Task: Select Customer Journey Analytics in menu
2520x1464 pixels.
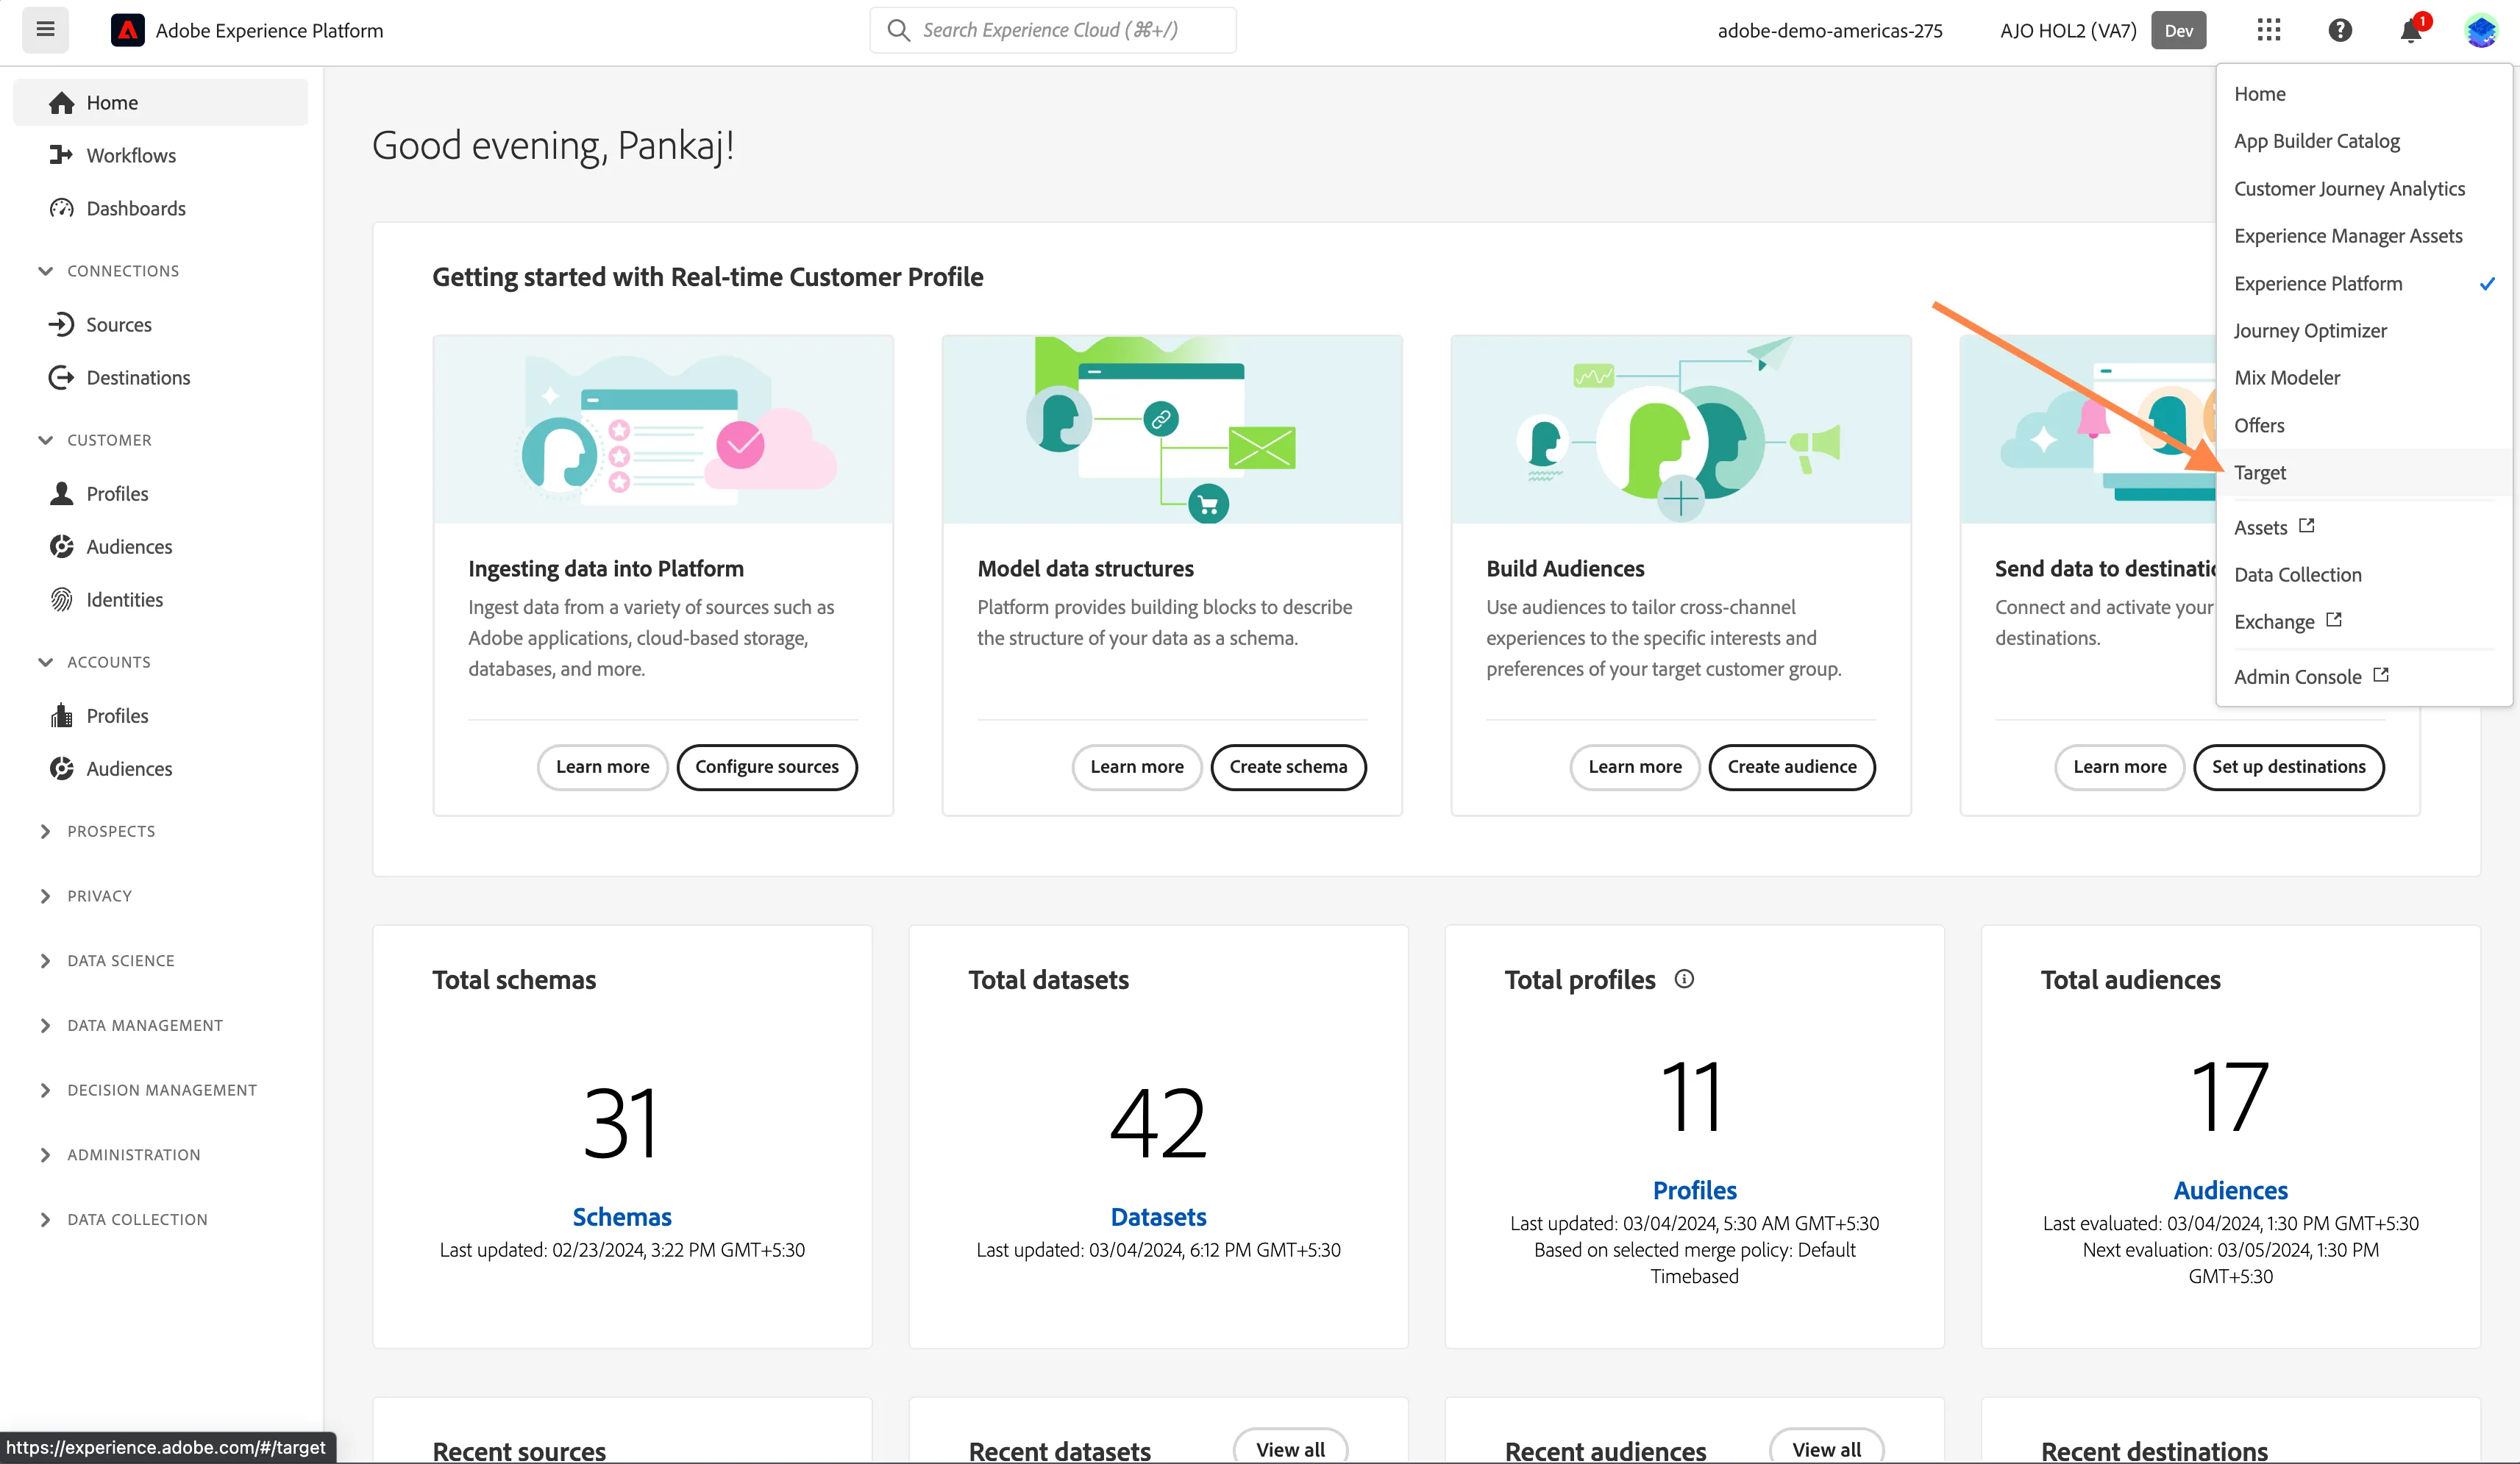Action: coord(2364,188)
